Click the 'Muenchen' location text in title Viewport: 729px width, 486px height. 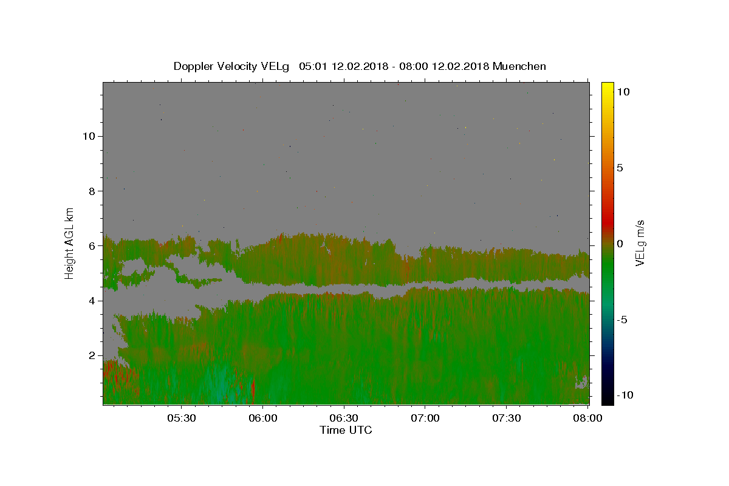coord(519,66)
